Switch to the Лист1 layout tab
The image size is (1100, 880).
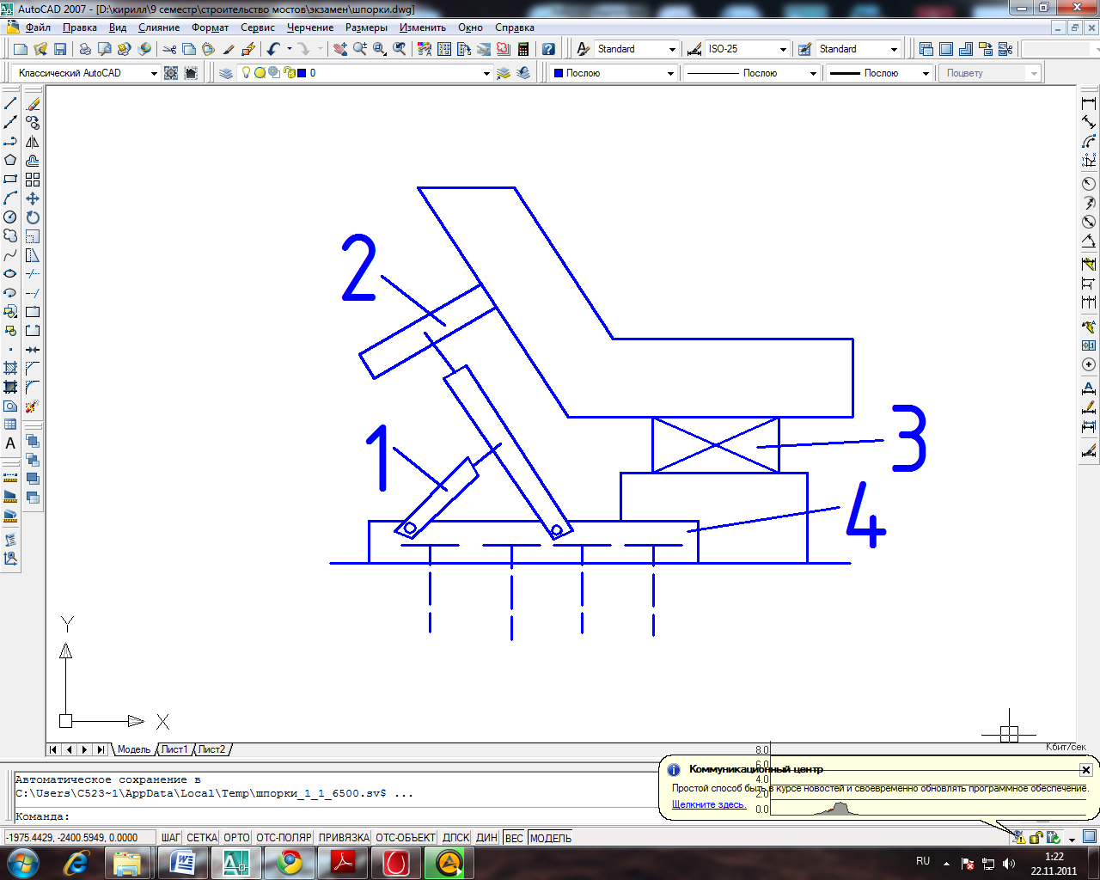click(174, 749)
